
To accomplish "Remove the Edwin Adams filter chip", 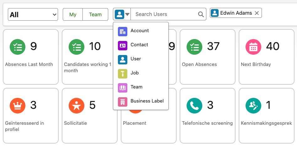I will pyautogui.click(x=257, y=13).
